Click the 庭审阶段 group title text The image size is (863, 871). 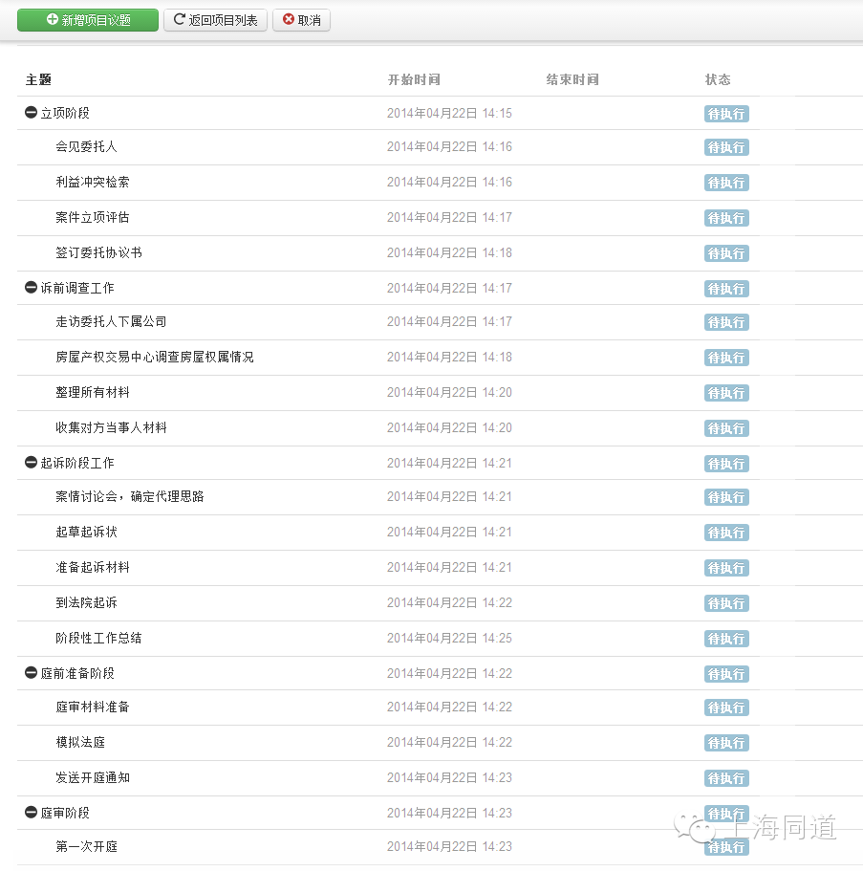[x=65, y=814]
